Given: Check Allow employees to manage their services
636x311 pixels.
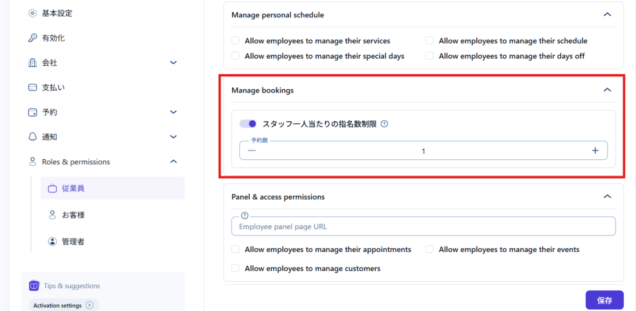Looking at the screenshot, I should pyautogui.click(x=235, y=41).
